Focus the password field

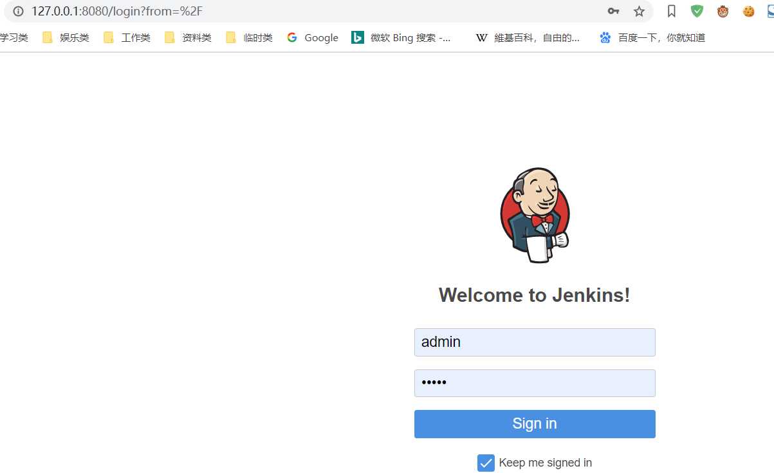(x=535, y=384)
